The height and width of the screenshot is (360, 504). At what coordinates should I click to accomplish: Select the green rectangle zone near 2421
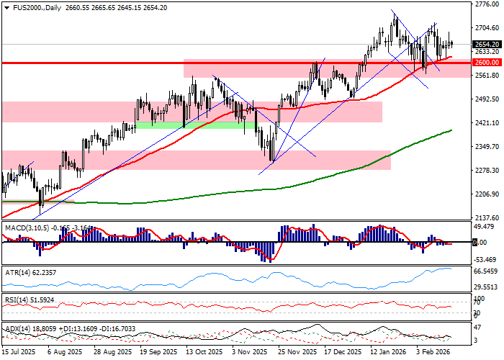click(x=194, y=125)
